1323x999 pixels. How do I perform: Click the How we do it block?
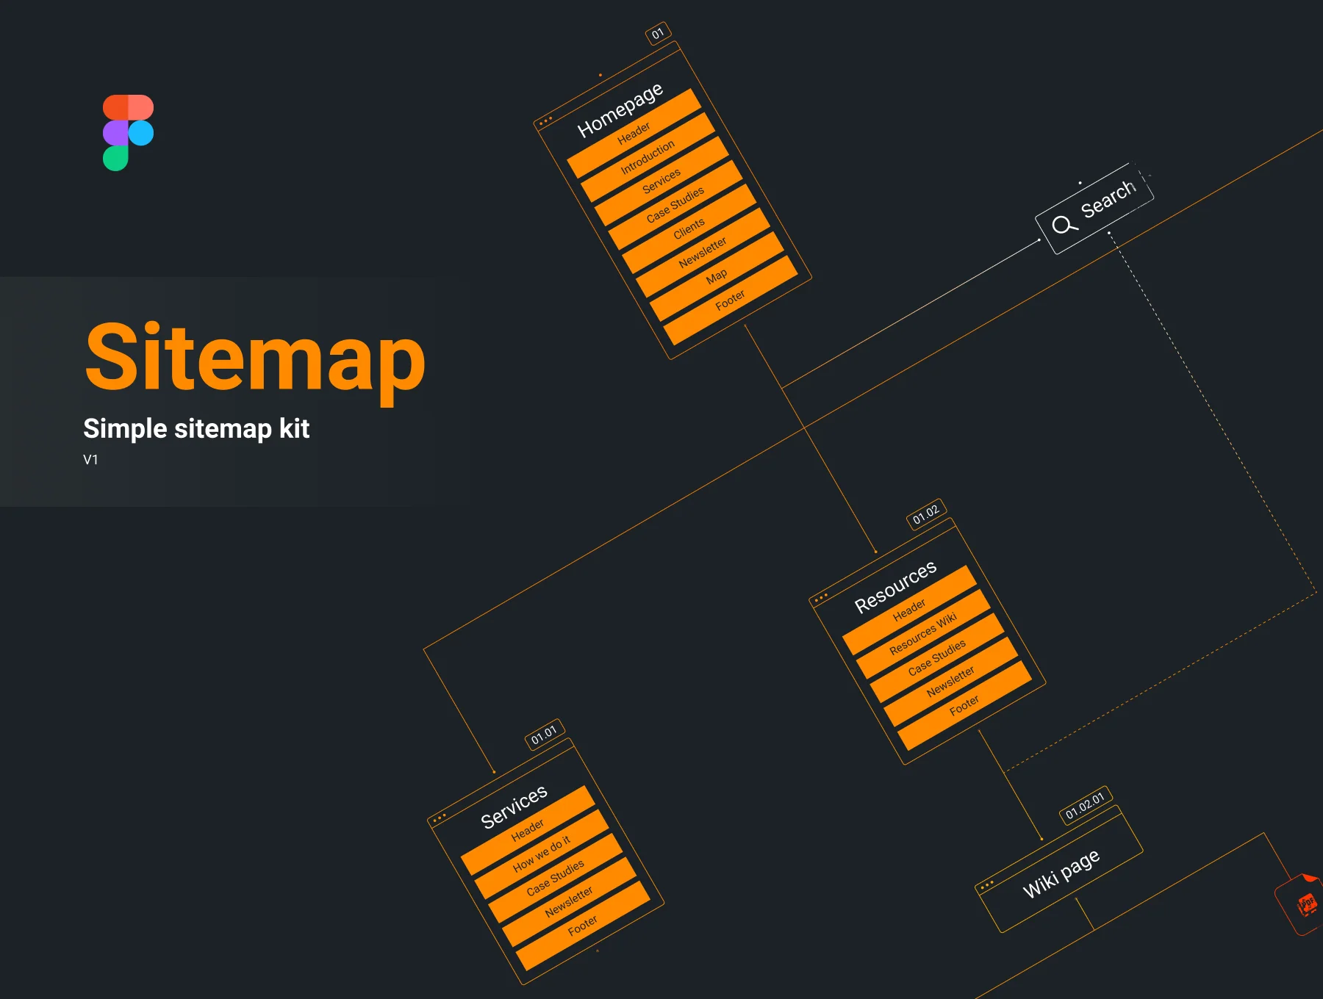coord(542,854)
